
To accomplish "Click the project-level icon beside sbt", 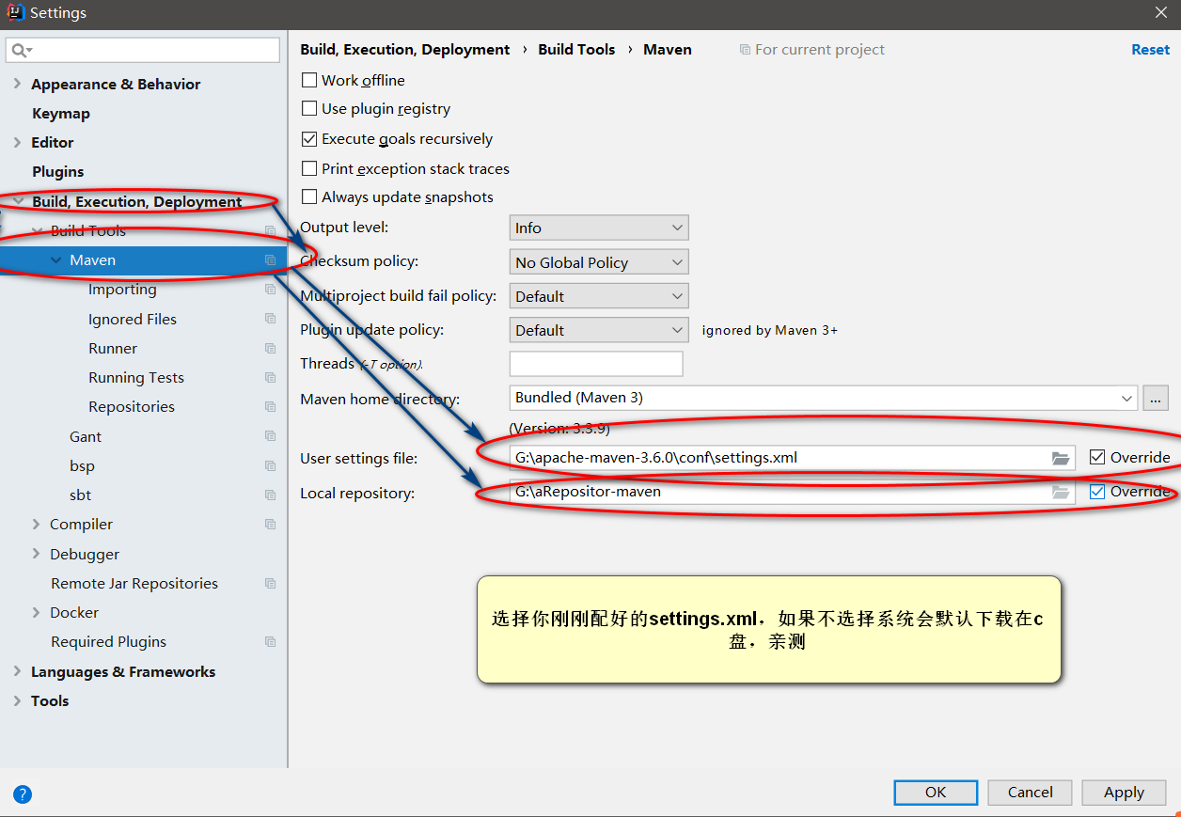I will 270,495.
